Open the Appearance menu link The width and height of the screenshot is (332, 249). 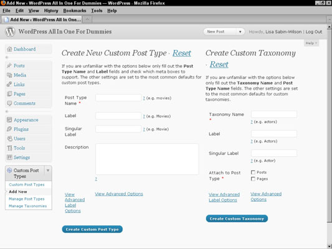coord(26,120)
